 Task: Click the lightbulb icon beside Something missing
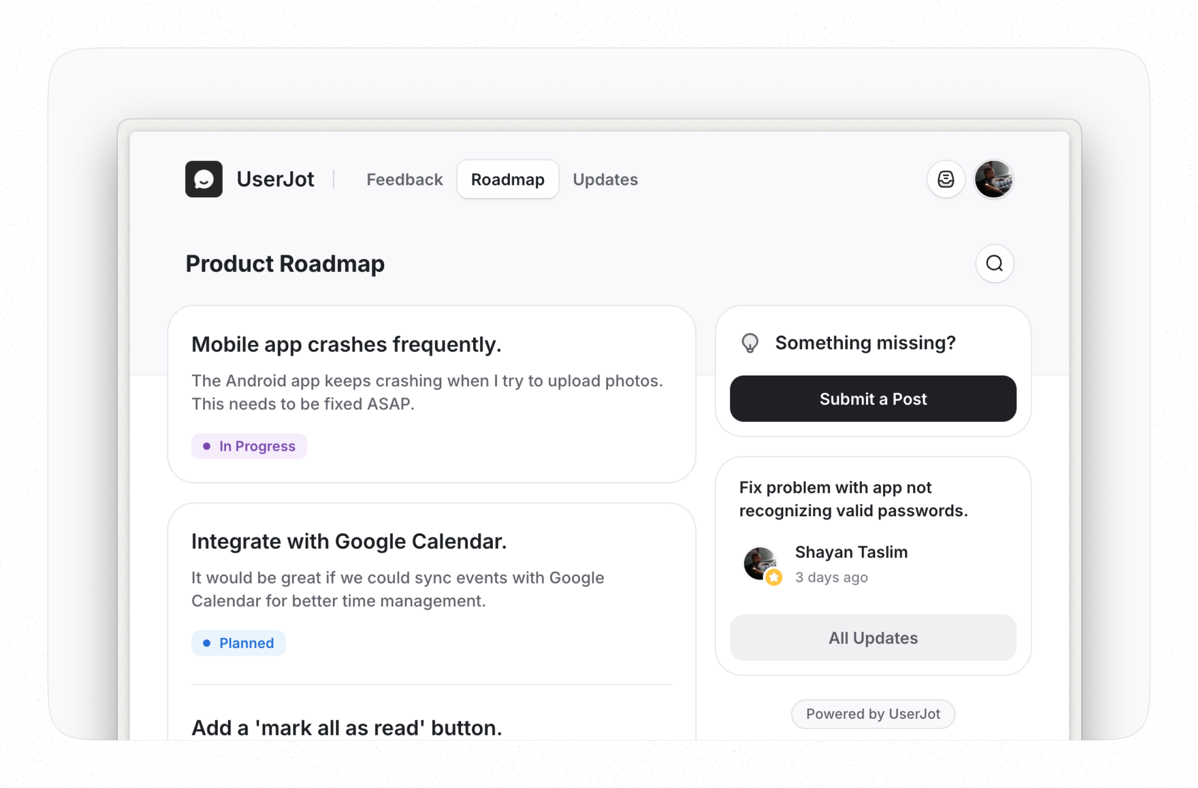pyautogui.click(x=749, y=343)
